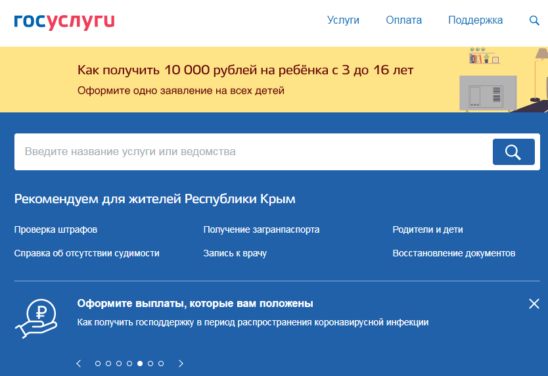Select the active fifth carousel dot

point(140,364)
